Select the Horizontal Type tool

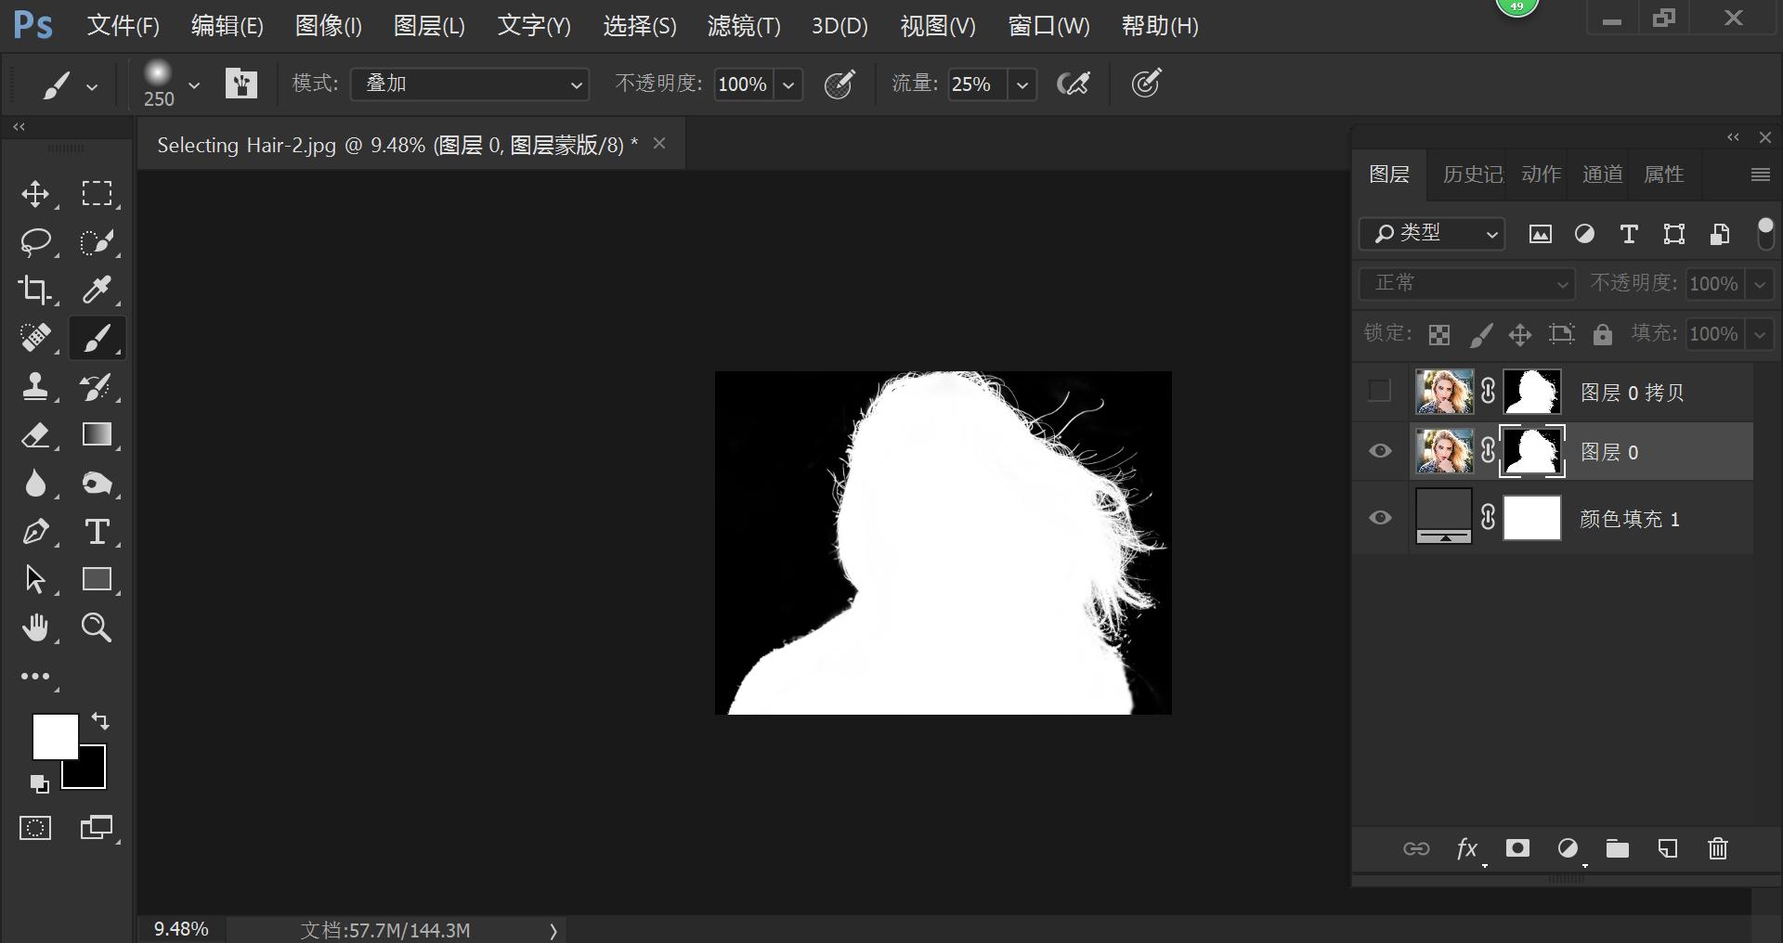click(x=97, y=531)
